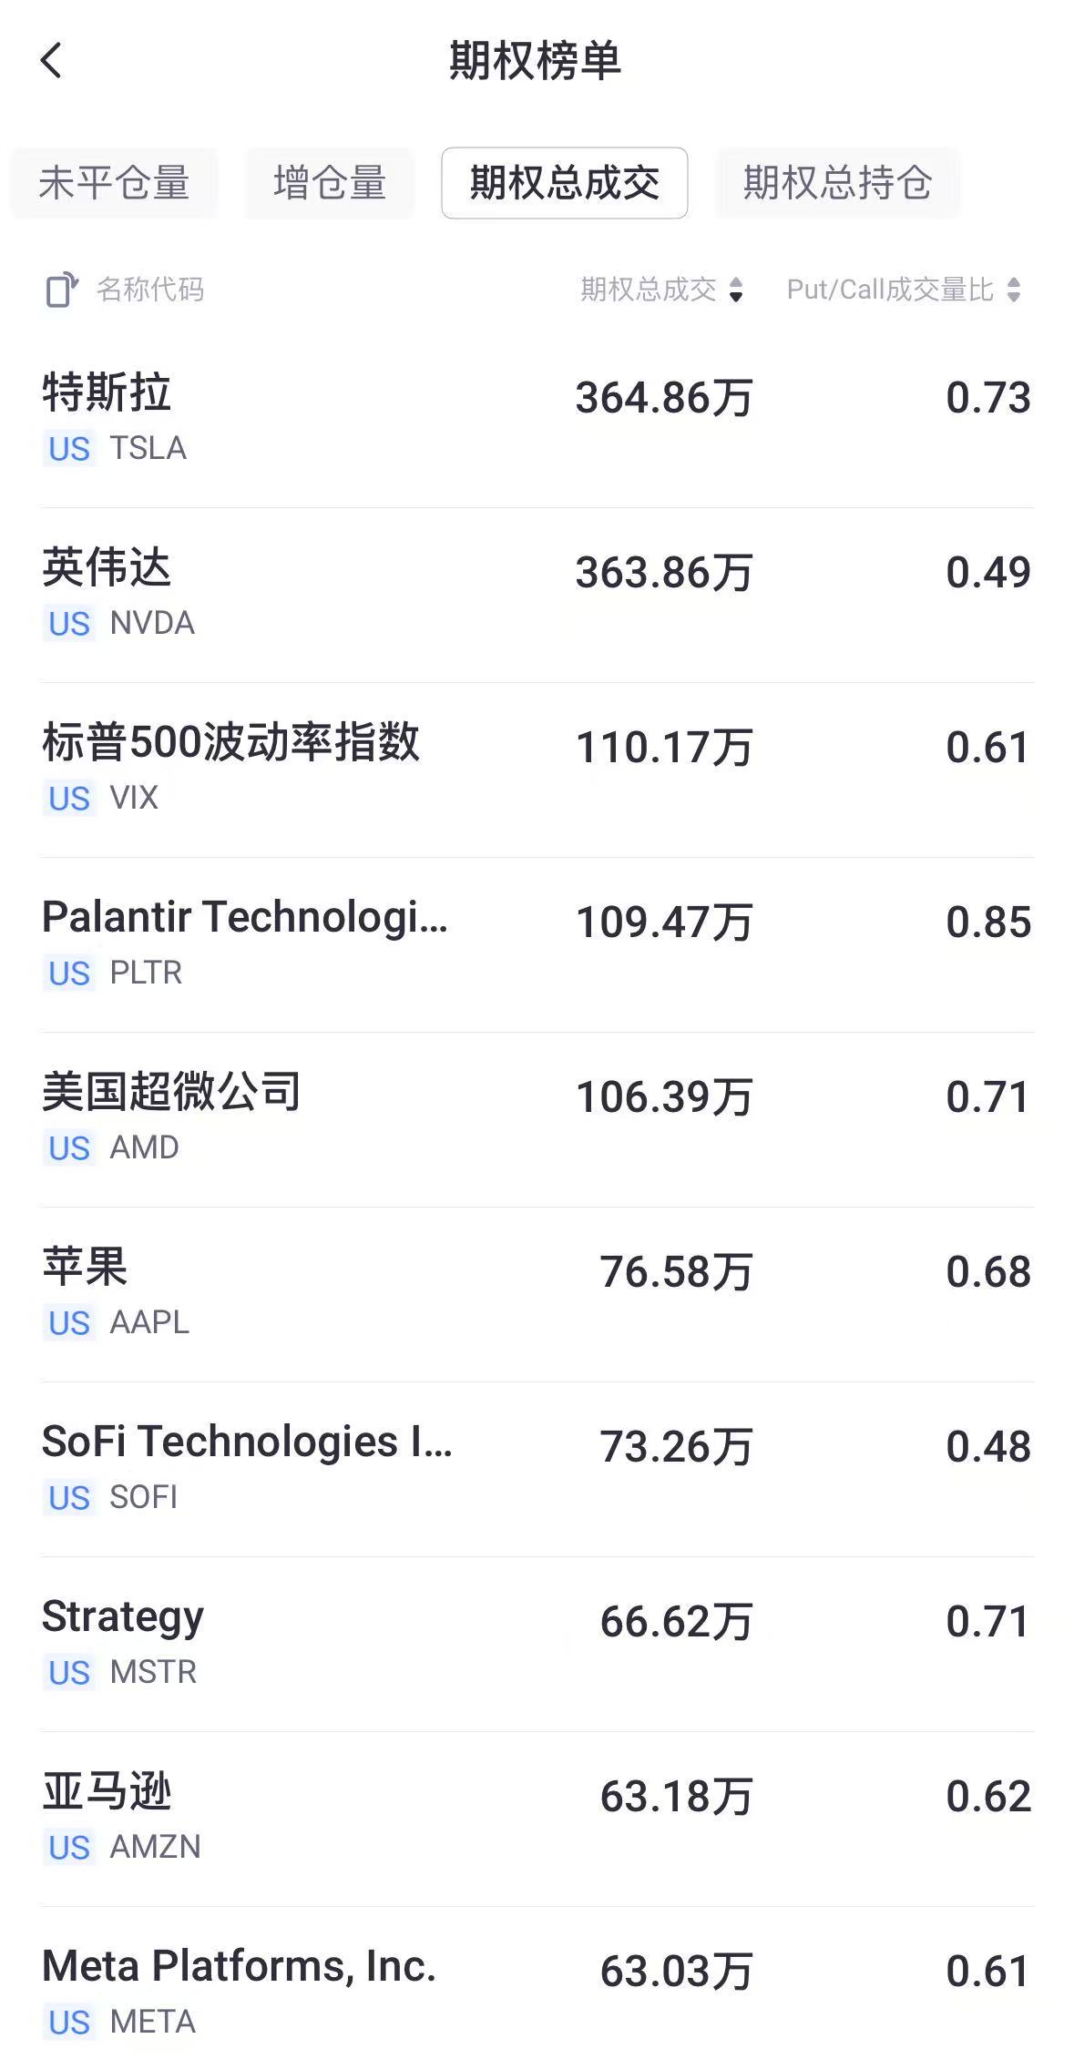Tap the 美国超微公司 AMD row

coord(537,1118)
